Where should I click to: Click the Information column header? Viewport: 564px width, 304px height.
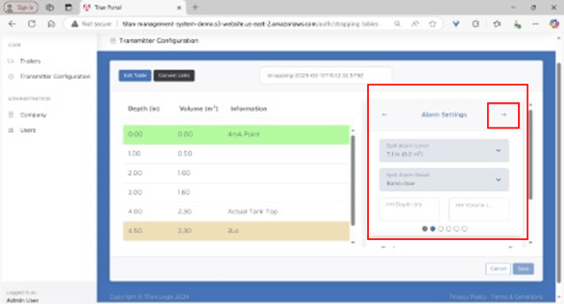click(x=248, y=108)
